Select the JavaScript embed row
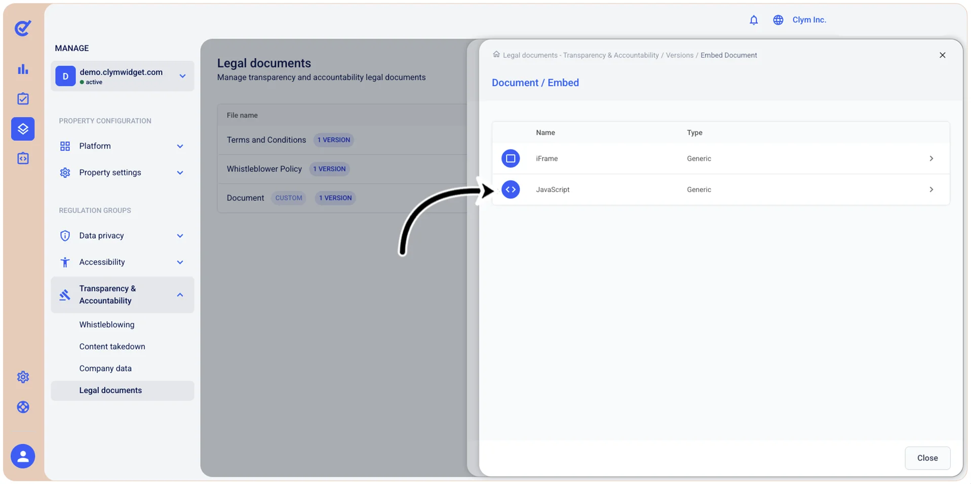This screenshot has width=971, height=484. coord(721,190)
